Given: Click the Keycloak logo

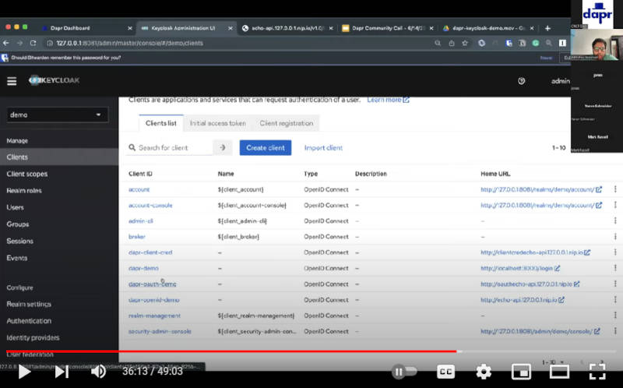Looking at the screenshot, I should click(54, 80).
